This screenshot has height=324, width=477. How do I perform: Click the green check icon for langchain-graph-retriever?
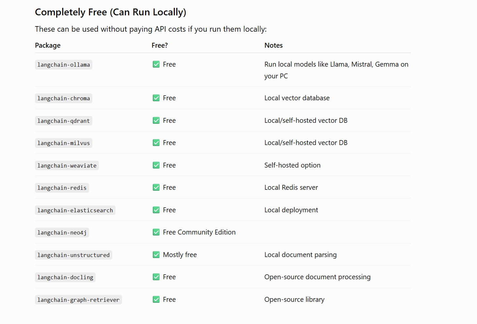click(156, 300)
